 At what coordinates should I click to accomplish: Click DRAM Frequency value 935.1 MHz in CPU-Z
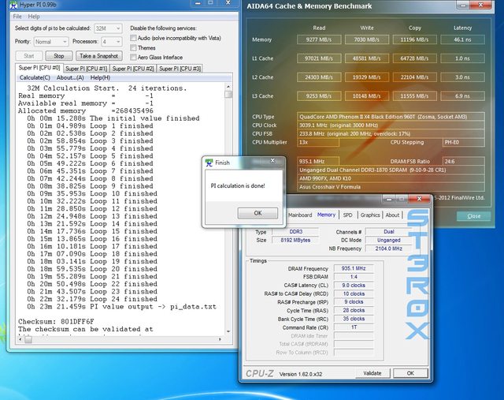click(x=354, y=268)
